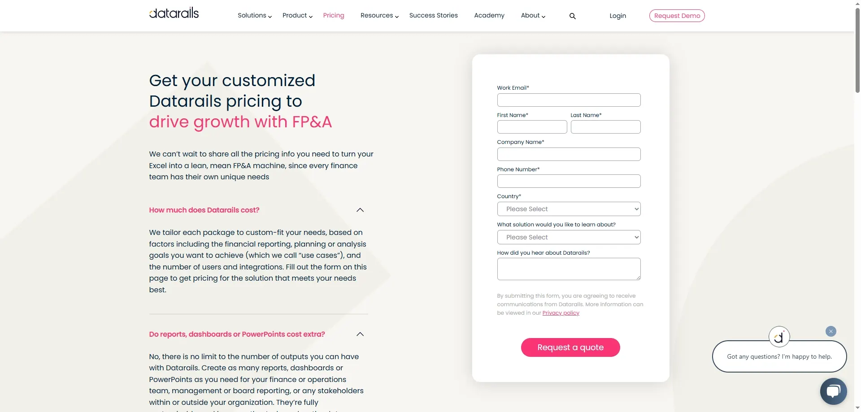
Task: Click the Request Demo button
Action: click(x=677, y=16)
